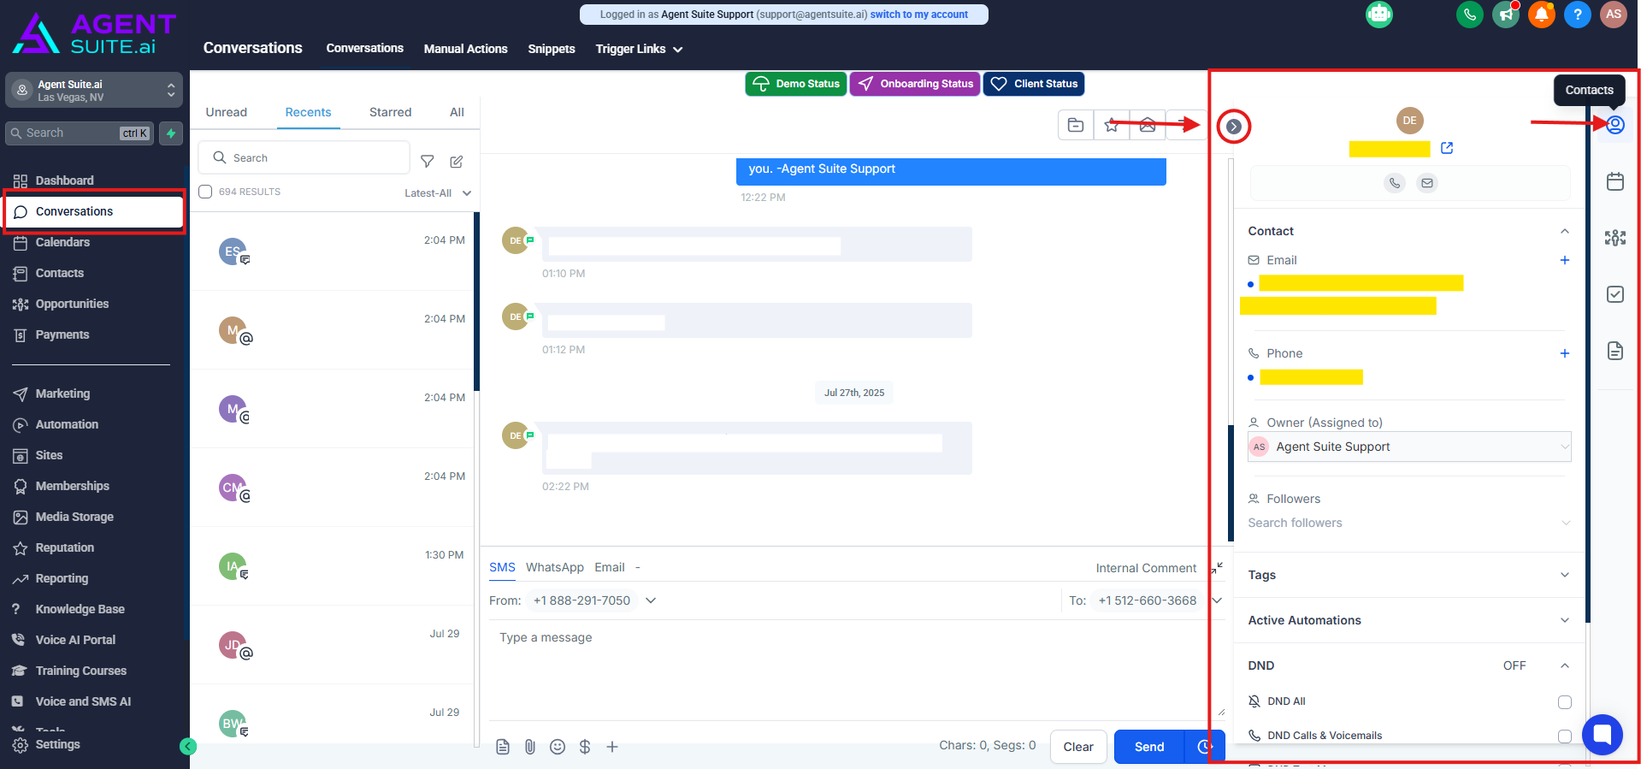Select the WhatsApp message channel tab
Screen dimensions: 1641x769
tap(555, 567)
